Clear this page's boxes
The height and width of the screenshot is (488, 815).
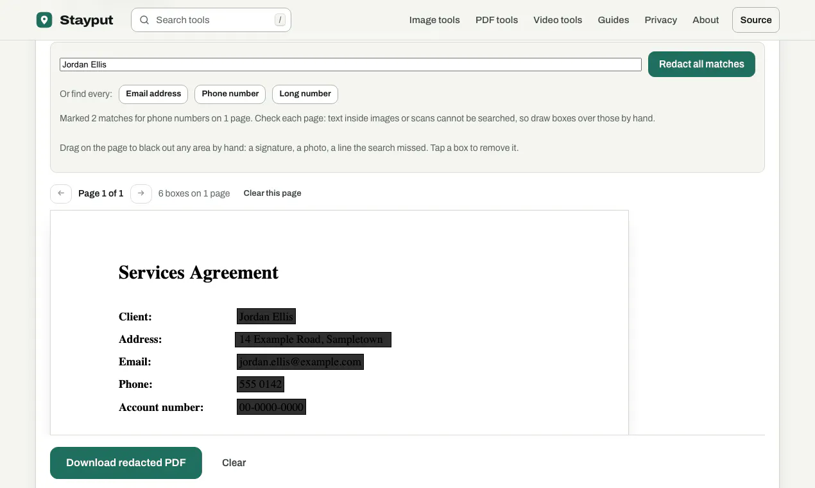point(273,193)
